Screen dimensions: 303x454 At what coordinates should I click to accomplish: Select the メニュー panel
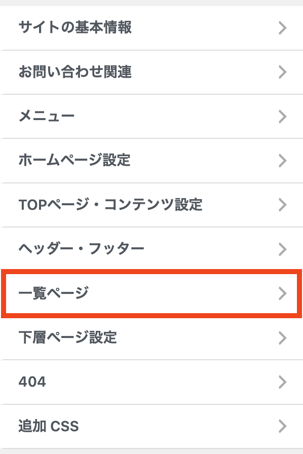click(151, 117)
